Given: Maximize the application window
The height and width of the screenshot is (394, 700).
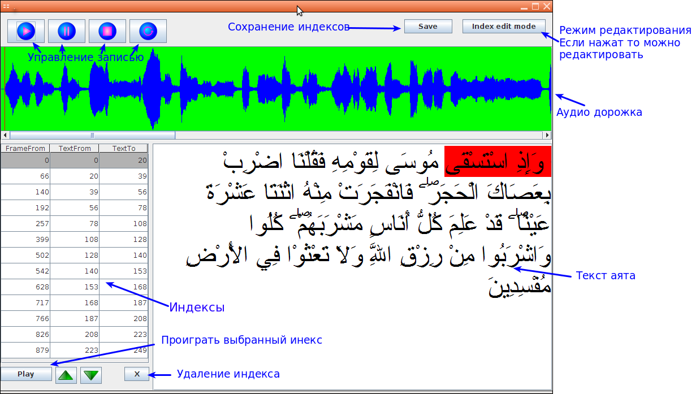Looking at the screenshot, I should (x=535, y=6).
